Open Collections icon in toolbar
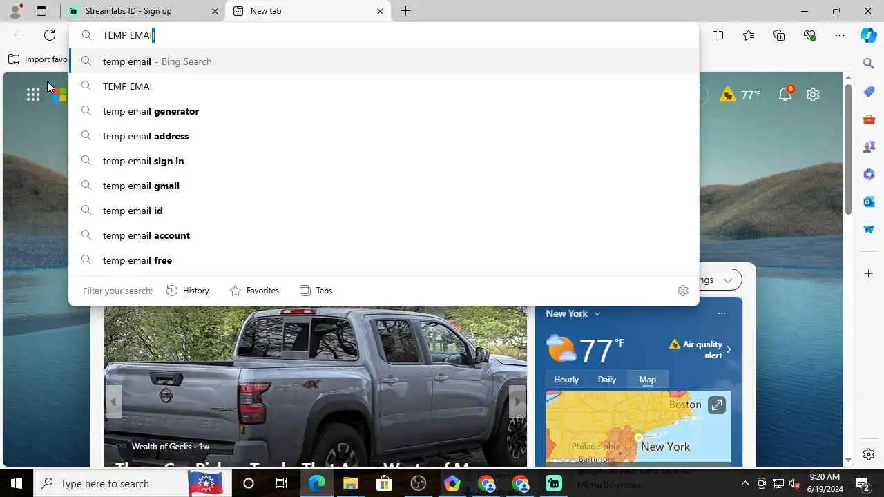The image size is (884, 497). click(x=779, y=35)
